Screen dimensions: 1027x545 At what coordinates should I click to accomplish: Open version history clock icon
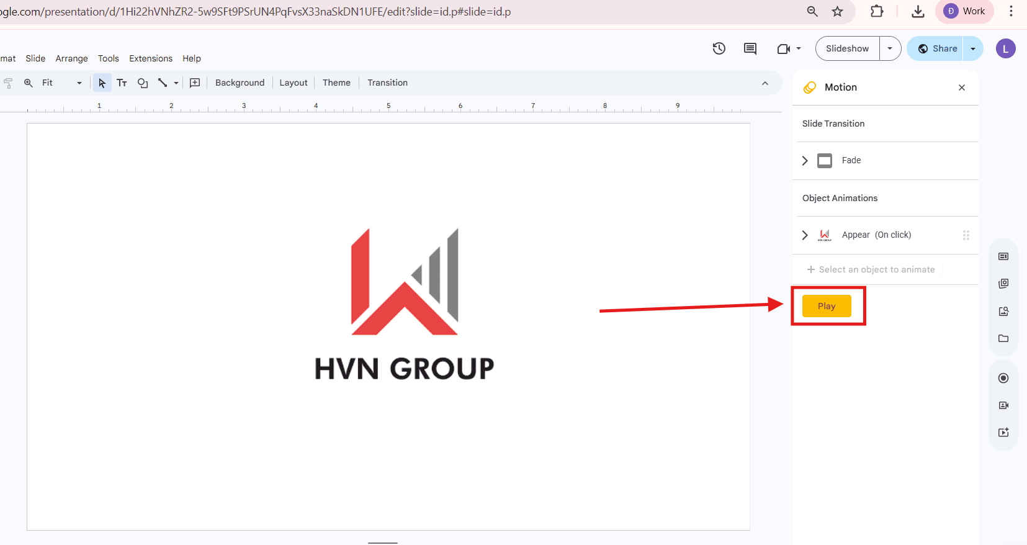tap(719, 48)
